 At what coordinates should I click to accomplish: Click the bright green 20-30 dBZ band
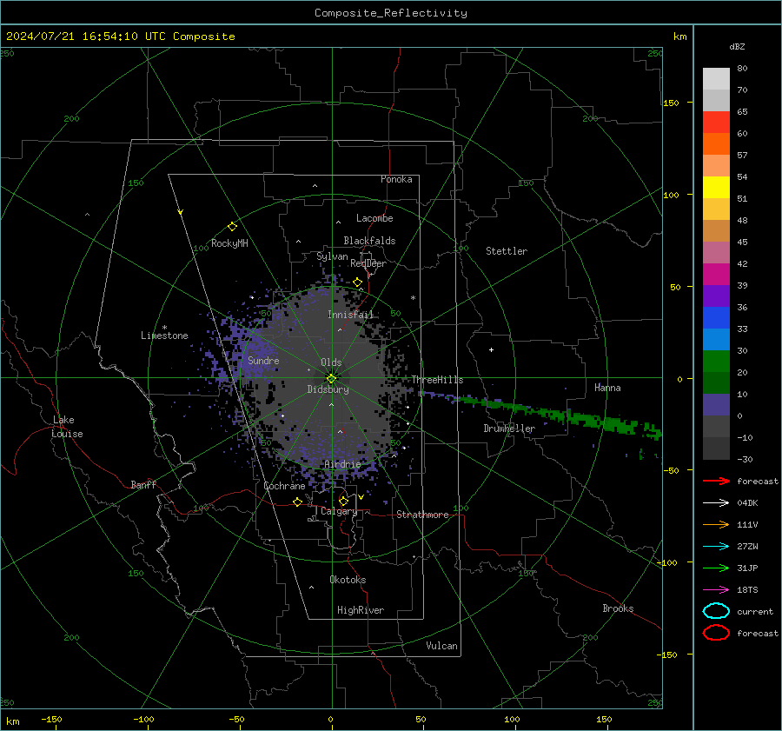click(x=716, y=362)
